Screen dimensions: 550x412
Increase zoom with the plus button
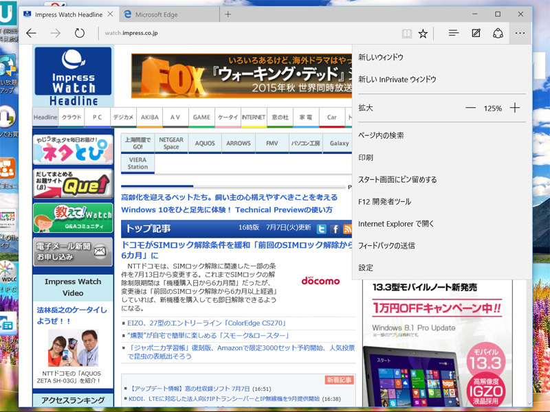(515, 108)
